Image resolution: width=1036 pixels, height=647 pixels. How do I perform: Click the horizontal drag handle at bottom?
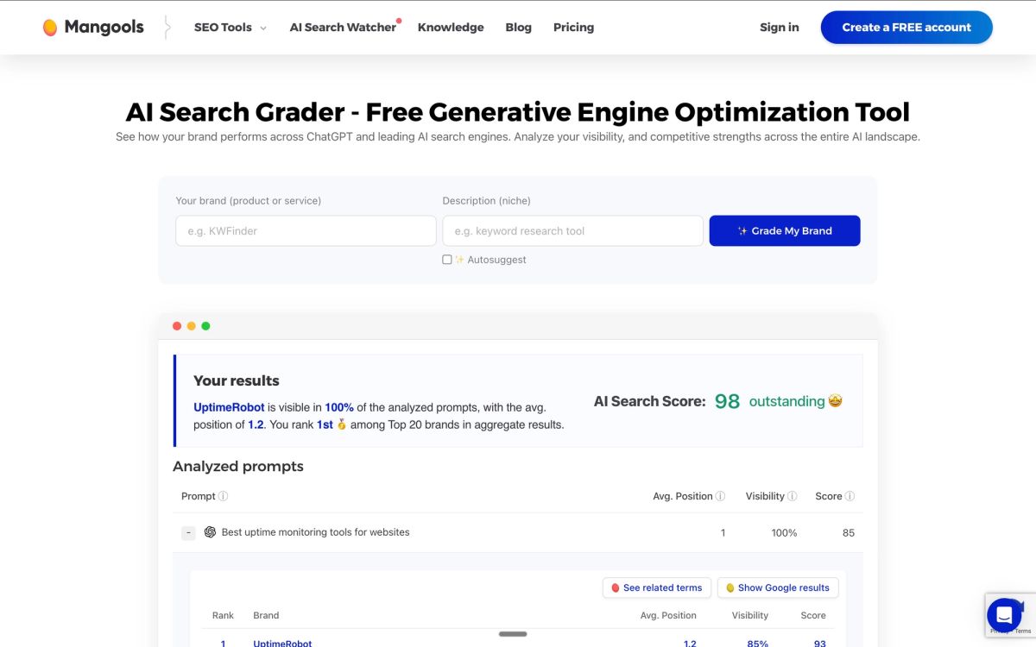[513, 634]
